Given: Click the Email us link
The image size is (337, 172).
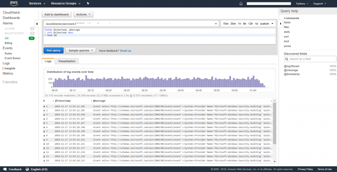Looking at the screenshot, I should tap(126, 51).
